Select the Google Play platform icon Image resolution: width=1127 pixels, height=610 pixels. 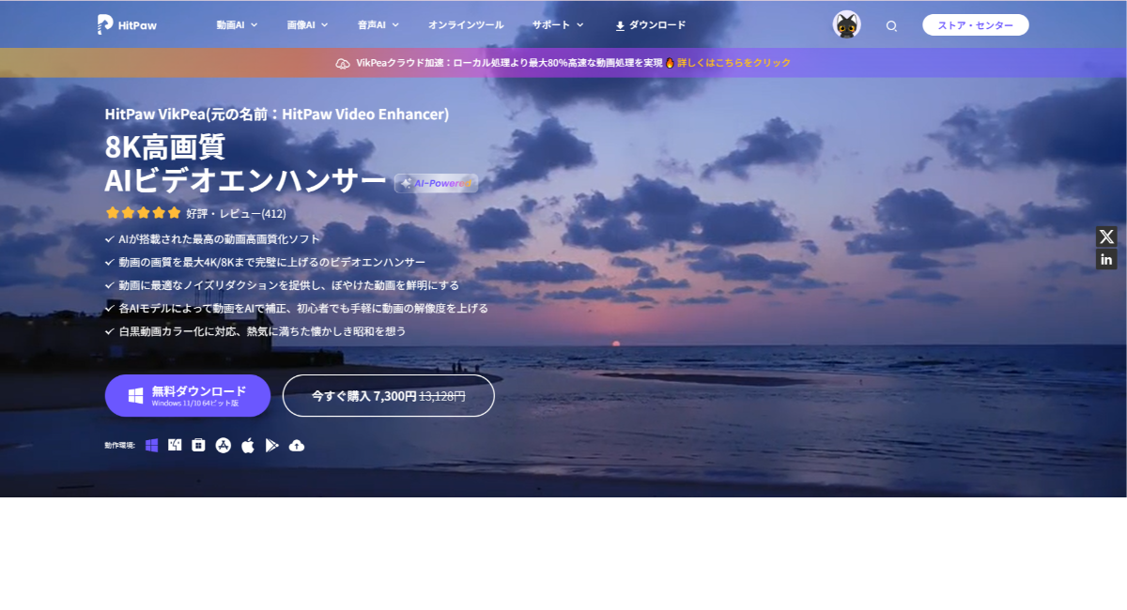click(272, 445)
